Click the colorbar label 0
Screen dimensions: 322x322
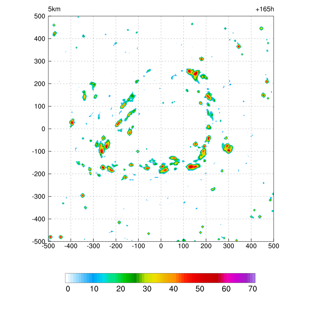68,289
